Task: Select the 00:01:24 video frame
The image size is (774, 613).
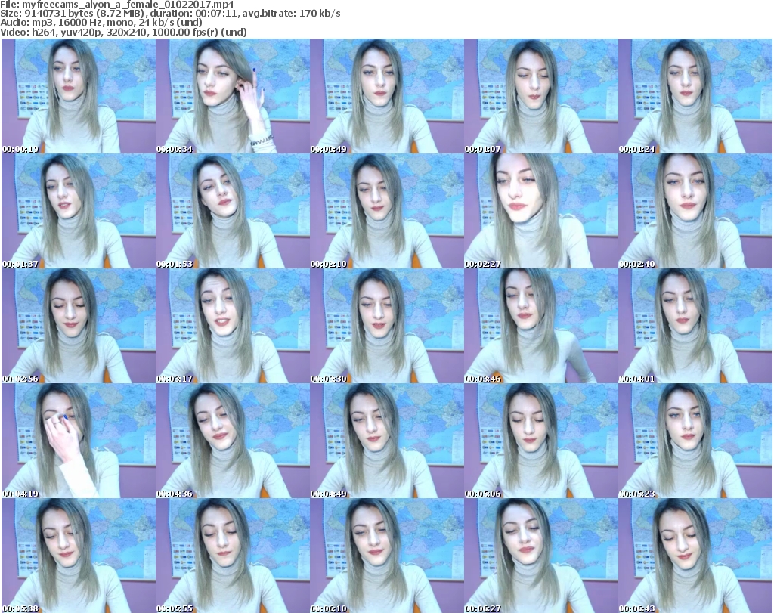Action: click(x=695, y=96)
